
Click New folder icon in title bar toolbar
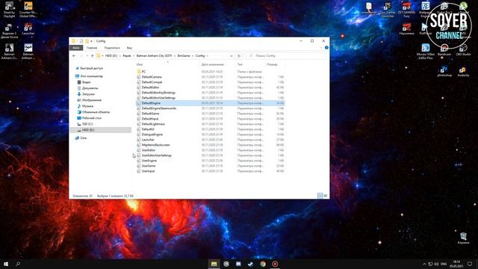point(87,41)
